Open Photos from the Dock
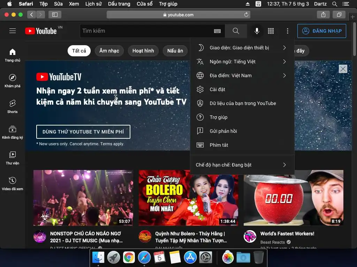The width and height of the screenshot is (357, 267). click(x=228, y=258)
